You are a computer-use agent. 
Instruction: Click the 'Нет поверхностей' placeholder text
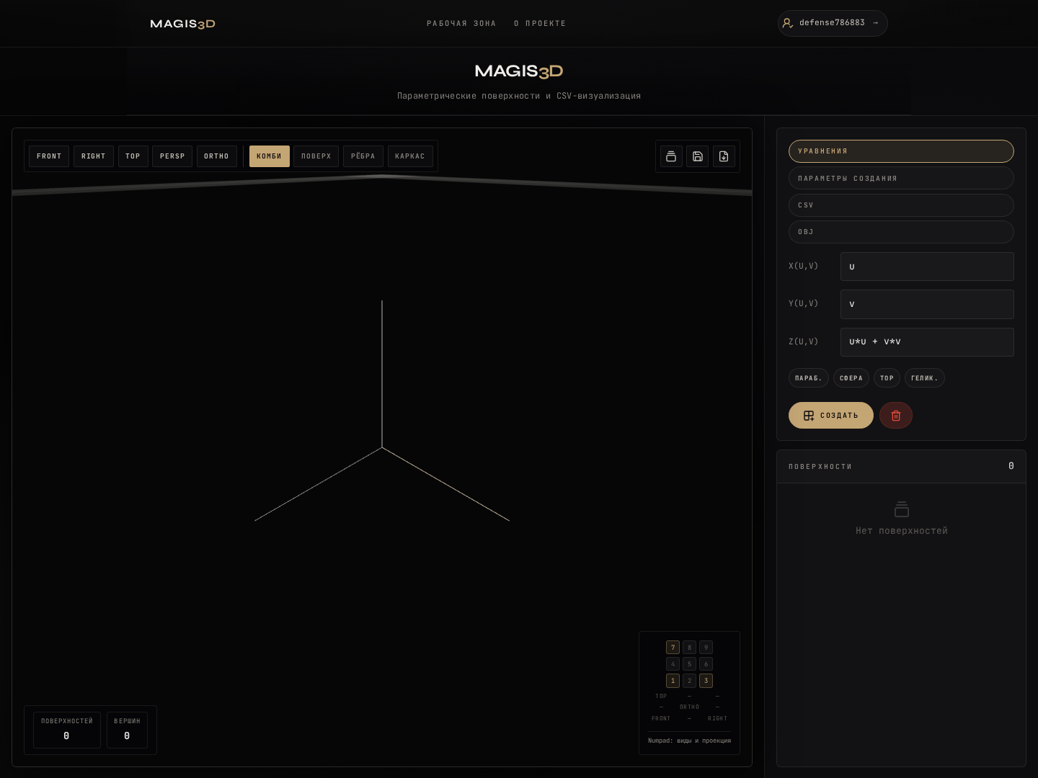901,531
